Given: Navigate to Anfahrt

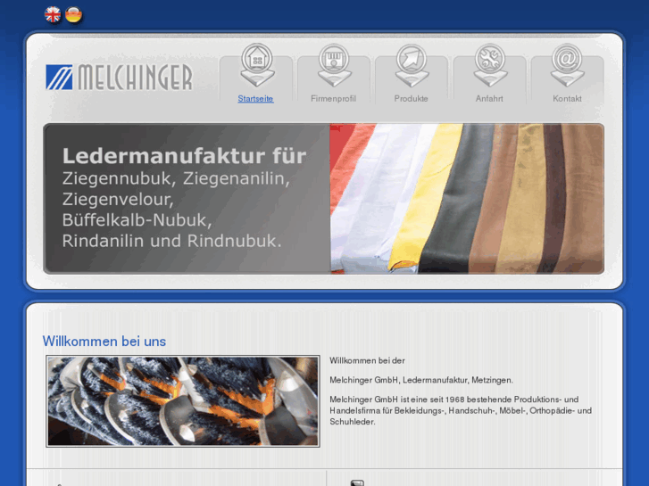Looking at the screenshot, I should point(489,99).
